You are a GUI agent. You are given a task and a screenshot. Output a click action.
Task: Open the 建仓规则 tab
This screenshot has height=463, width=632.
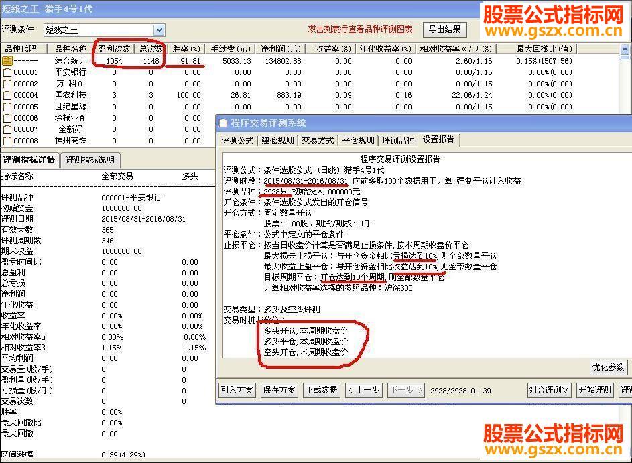tap(277, 140)
